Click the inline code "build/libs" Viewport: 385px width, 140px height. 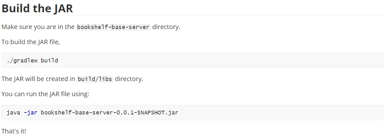pos(95,79)
